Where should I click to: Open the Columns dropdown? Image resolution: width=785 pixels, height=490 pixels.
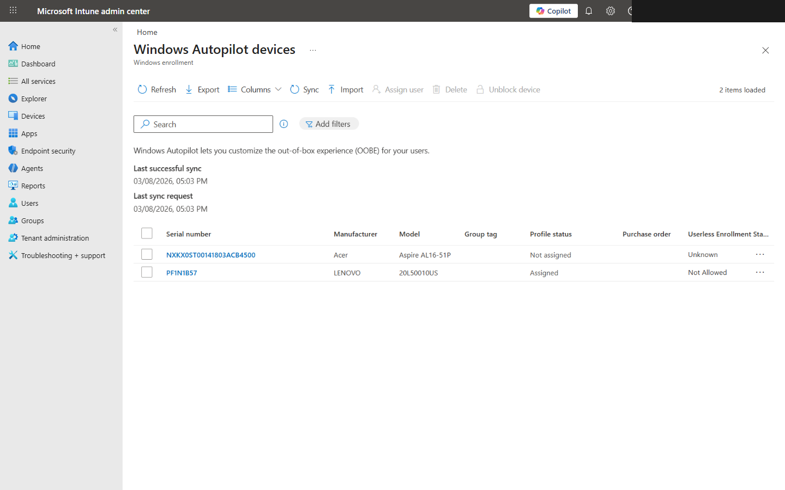point(254,89)
